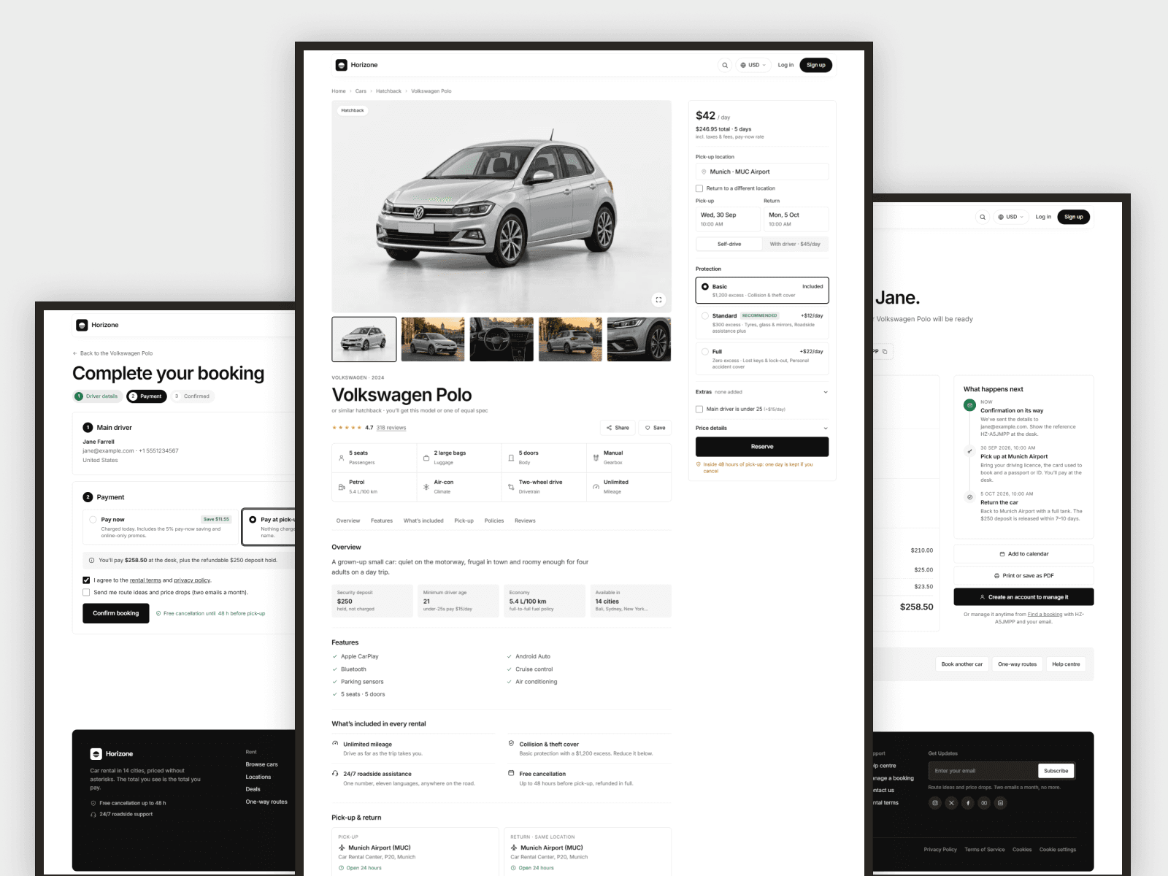Select the Self-drive option
Screen dimensions: 1168x876
point(729,245)
